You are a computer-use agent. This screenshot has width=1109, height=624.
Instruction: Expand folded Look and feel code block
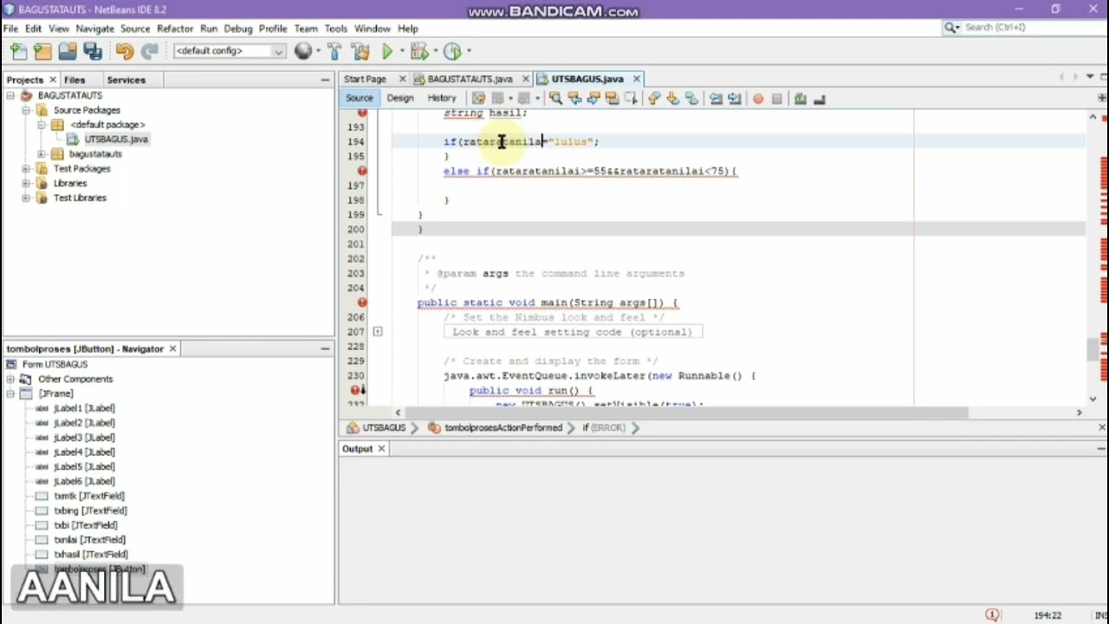378,332
